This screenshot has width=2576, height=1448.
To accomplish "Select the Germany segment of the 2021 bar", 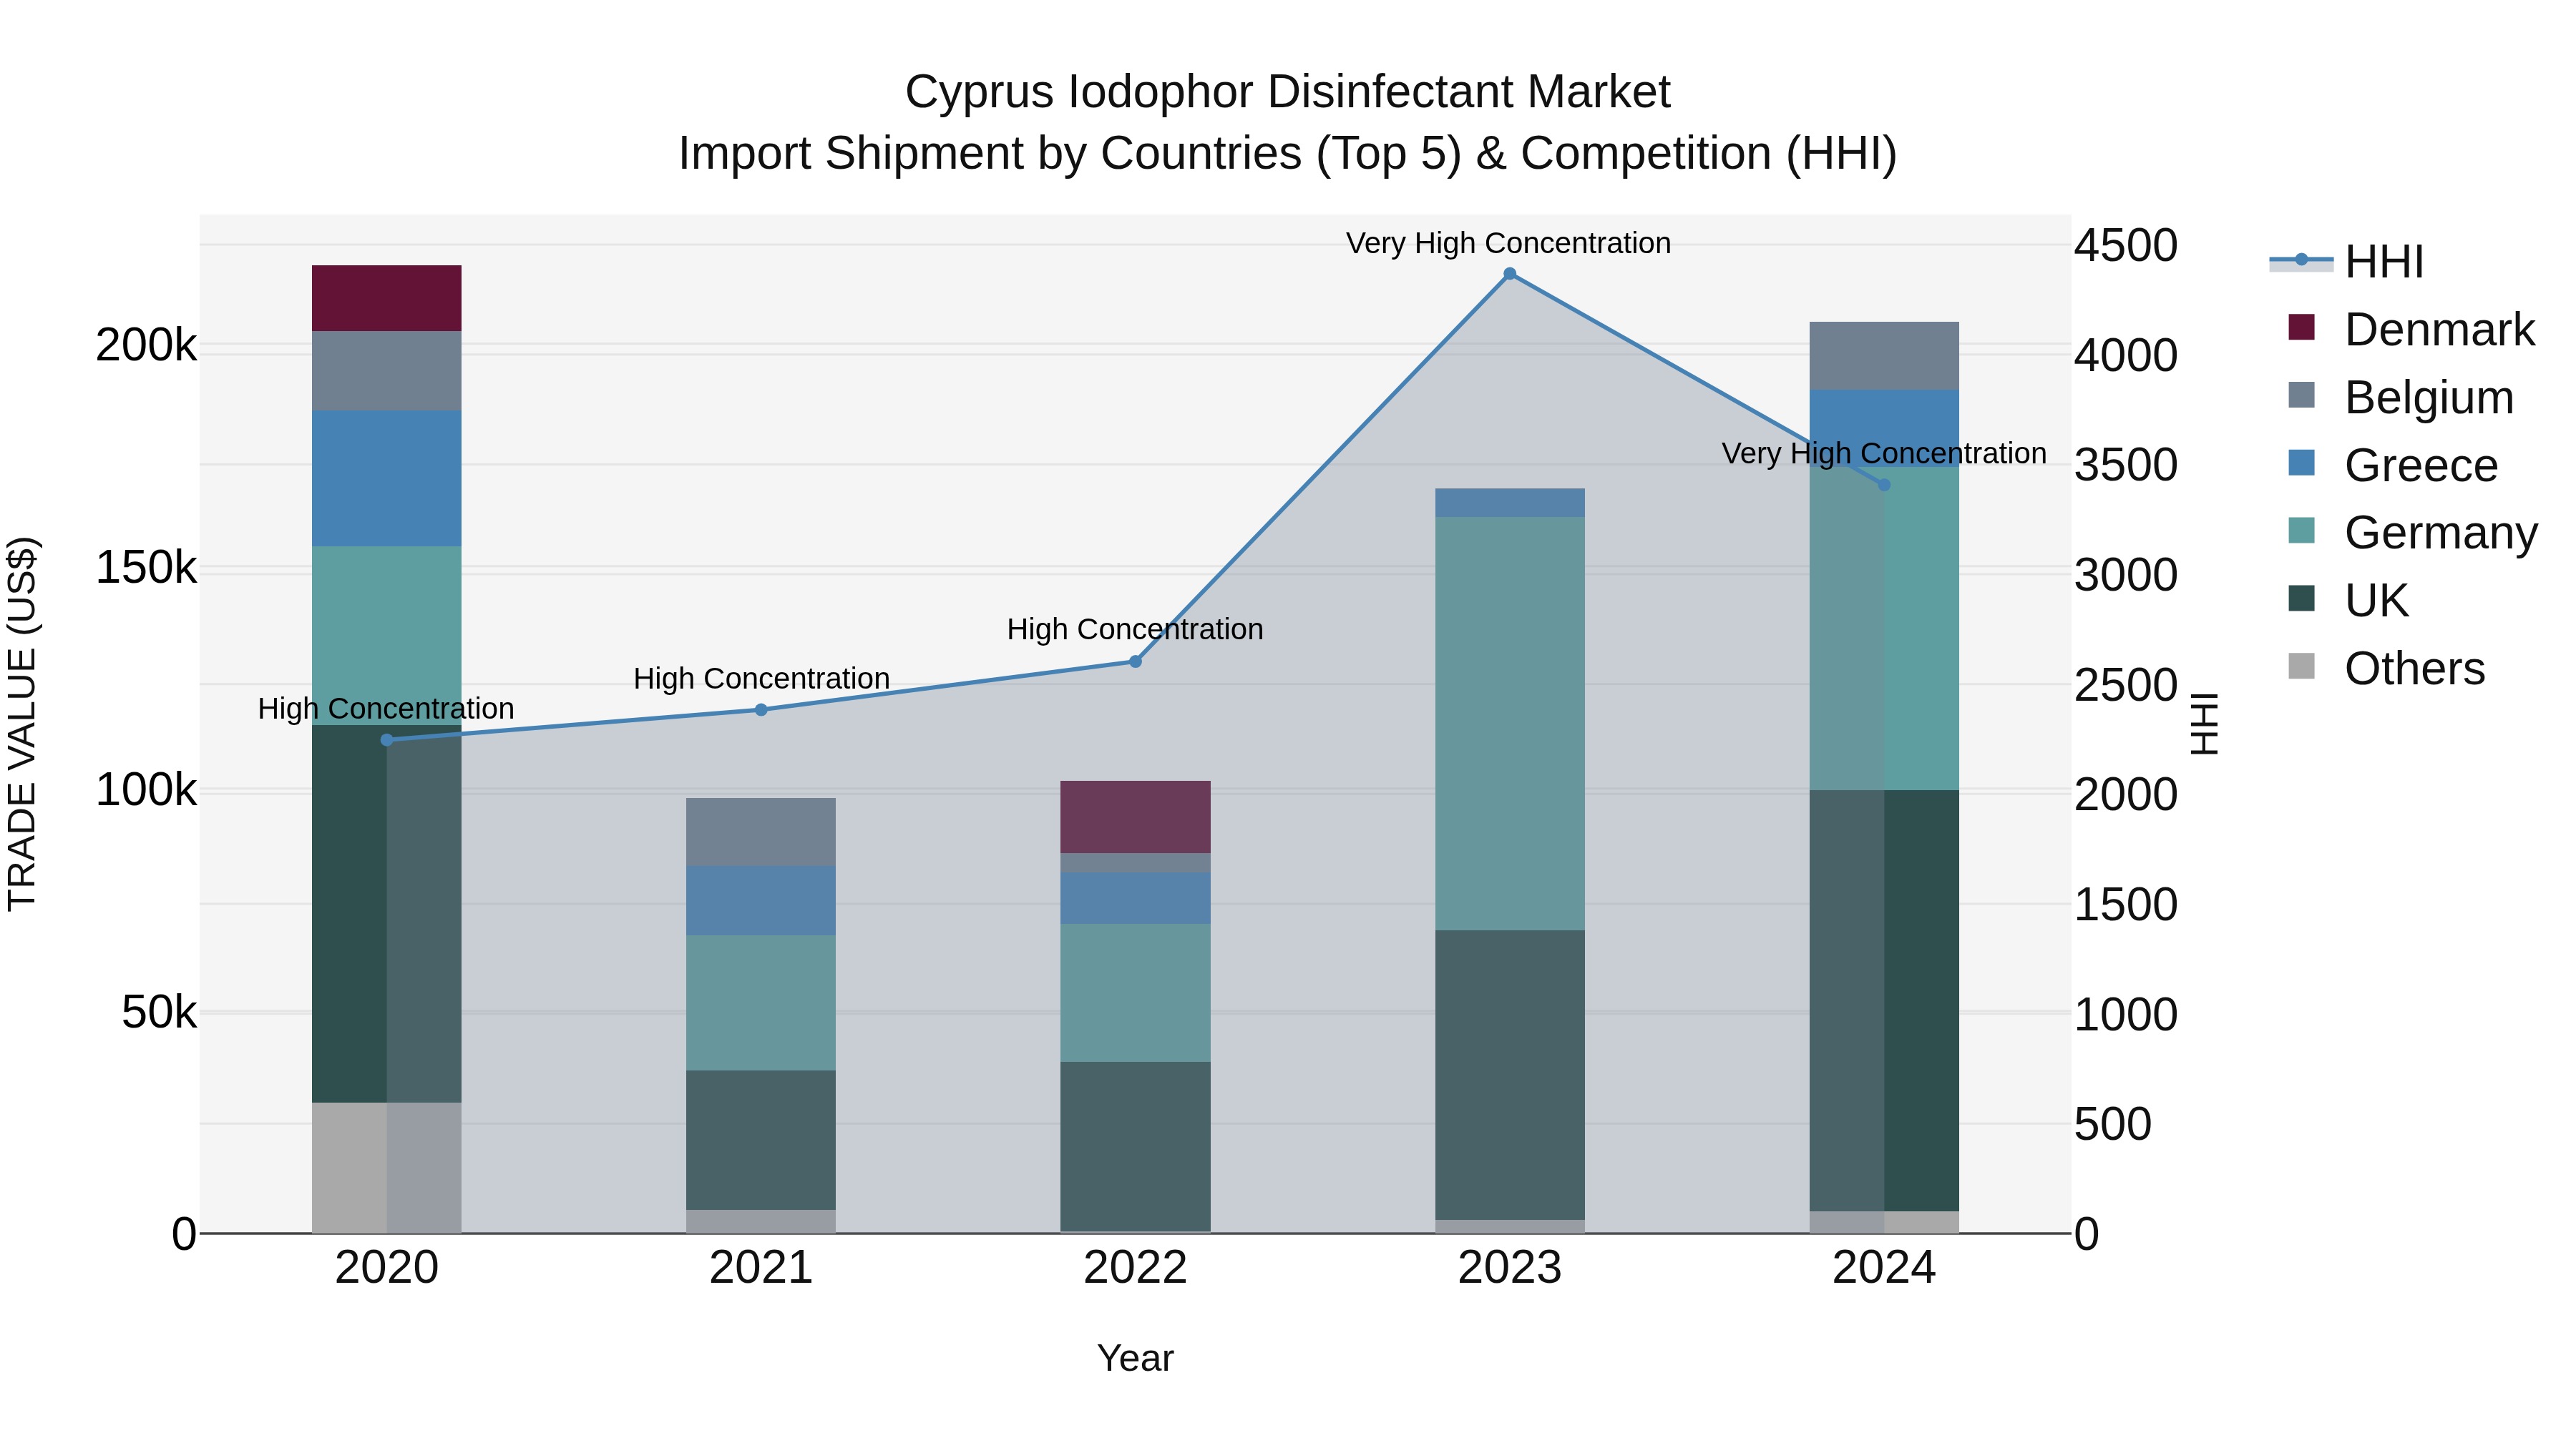I will [761, 1003].
